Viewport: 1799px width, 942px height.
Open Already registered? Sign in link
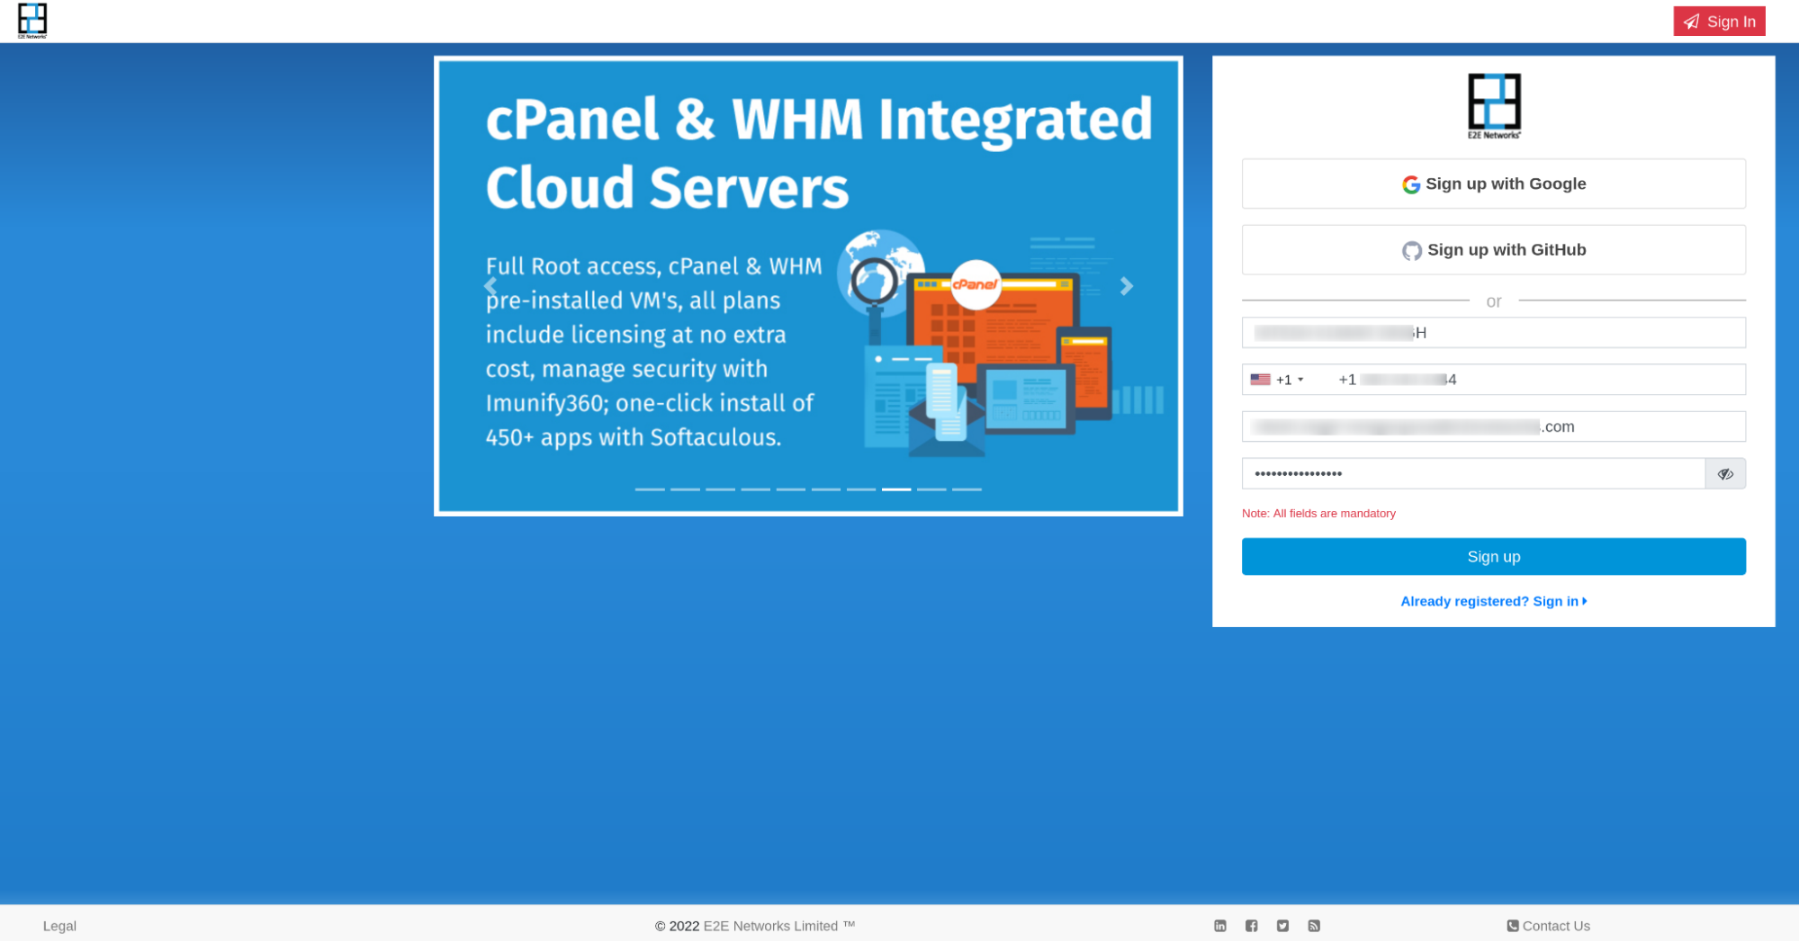click(x=1493, y=601)
